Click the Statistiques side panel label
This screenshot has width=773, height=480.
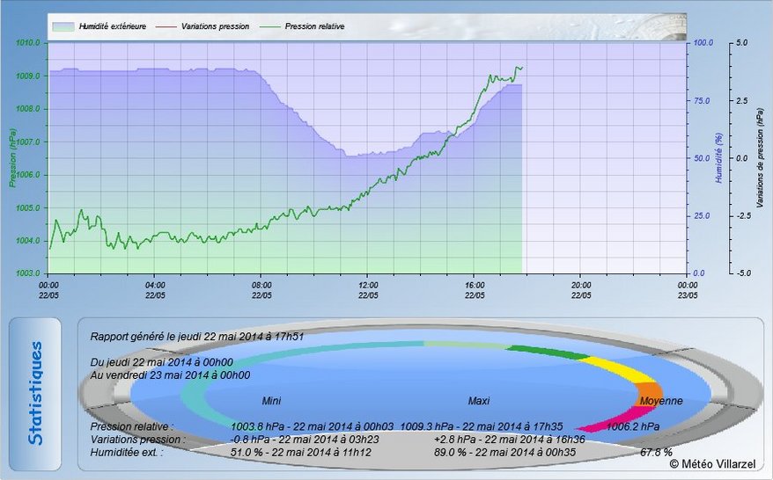tap(35, 393)
